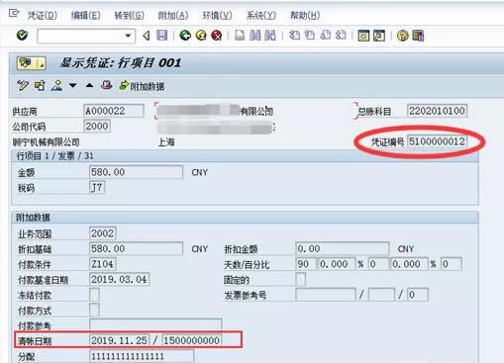Screen dimensions: 504x363
Task: Go to previous line item arrow
Action: (x=89, y=85)
